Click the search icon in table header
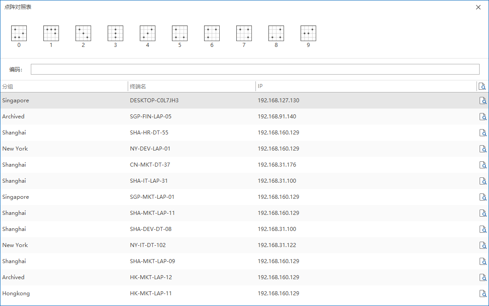The height and width of the screenshot is (306, 489). pyautogui.click(x=481, y=86)
